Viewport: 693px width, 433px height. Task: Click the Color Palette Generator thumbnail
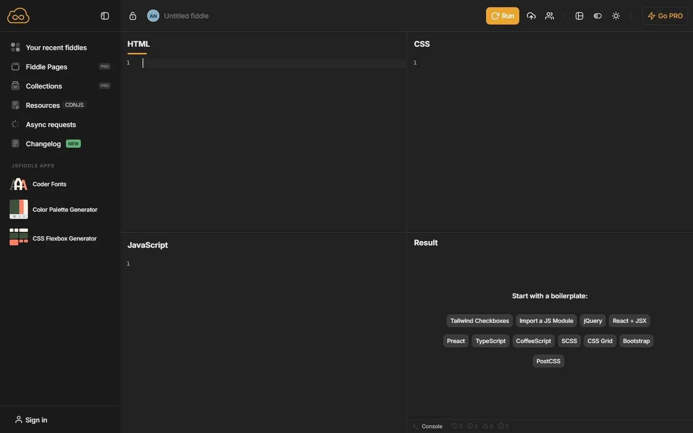(19, 209)
